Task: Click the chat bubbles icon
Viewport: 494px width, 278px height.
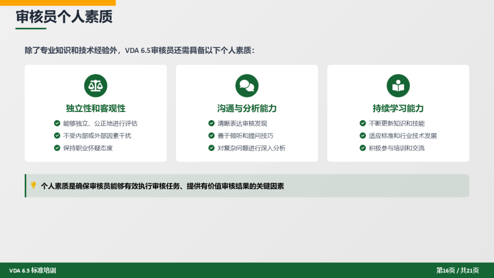Action: pyautogui.click(x=247, y=86)
